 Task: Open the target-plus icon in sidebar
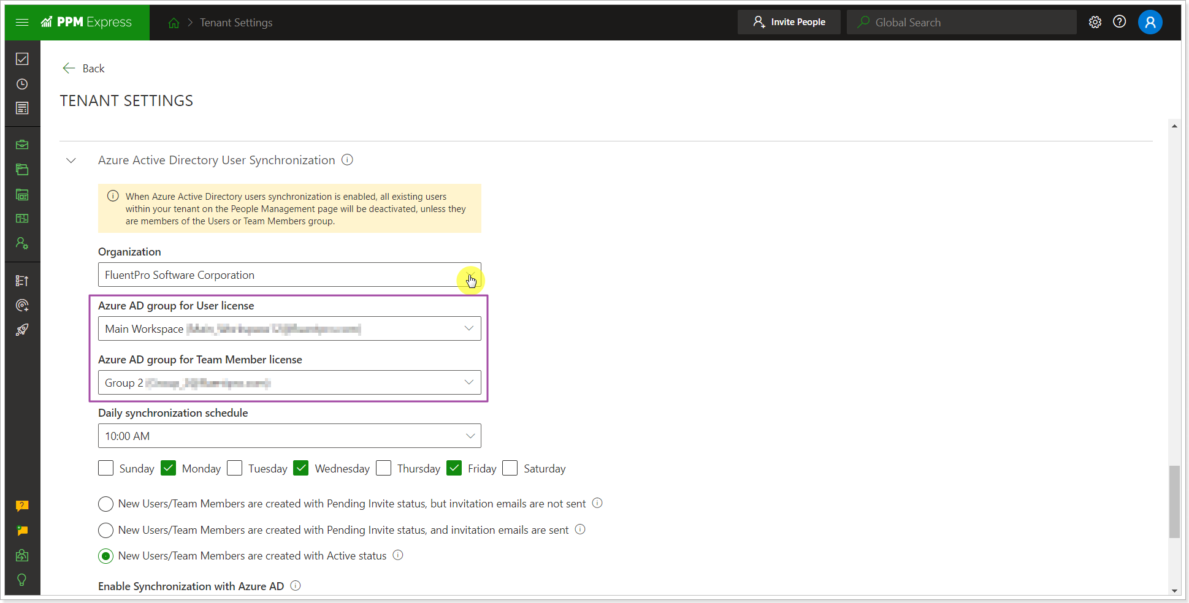point(22,305)
